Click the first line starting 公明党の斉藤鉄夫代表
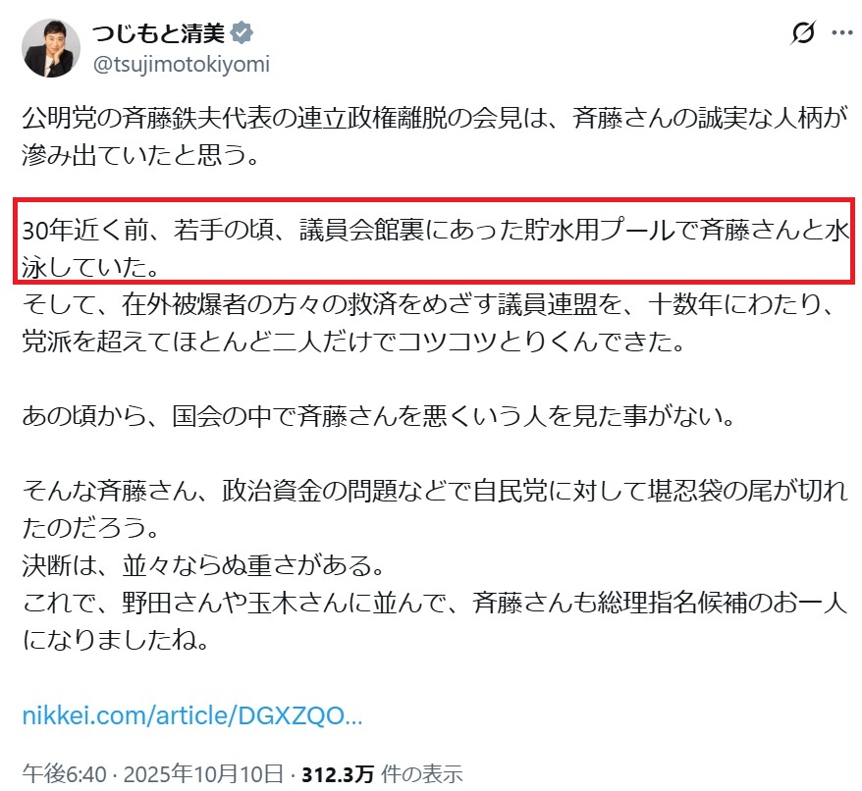The width and height of the screenshot is (862, 791). coord(435,118)
